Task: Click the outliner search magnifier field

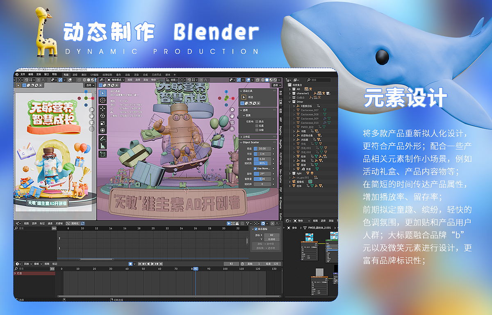Action: [x=319, y=80]
